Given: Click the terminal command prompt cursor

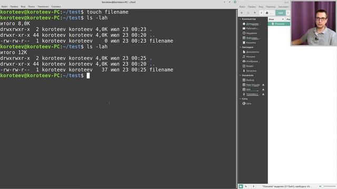Looking at the screenshot, I should point(88,76).
